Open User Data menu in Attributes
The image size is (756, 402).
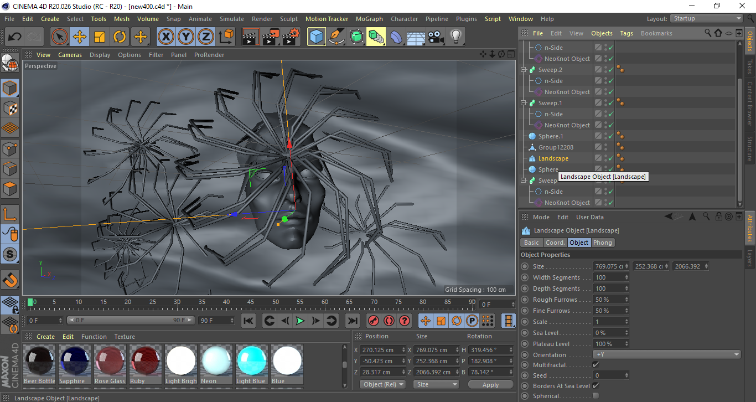590,217
